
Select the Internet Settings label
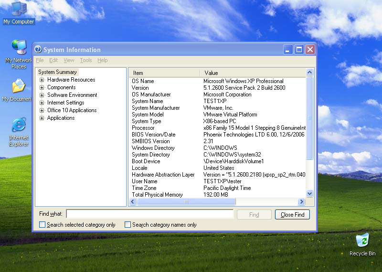point(66,103)
